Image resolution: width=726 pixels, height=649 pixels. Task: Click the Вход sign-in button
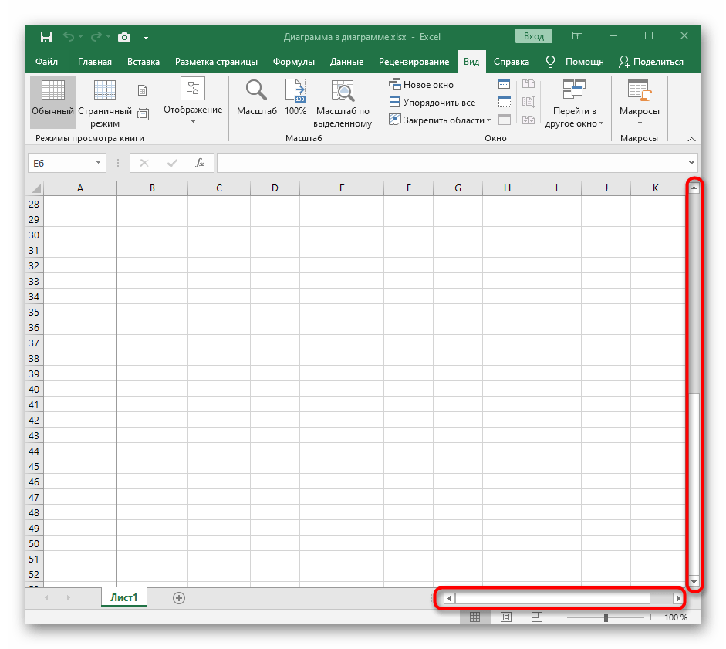[533, 36]
